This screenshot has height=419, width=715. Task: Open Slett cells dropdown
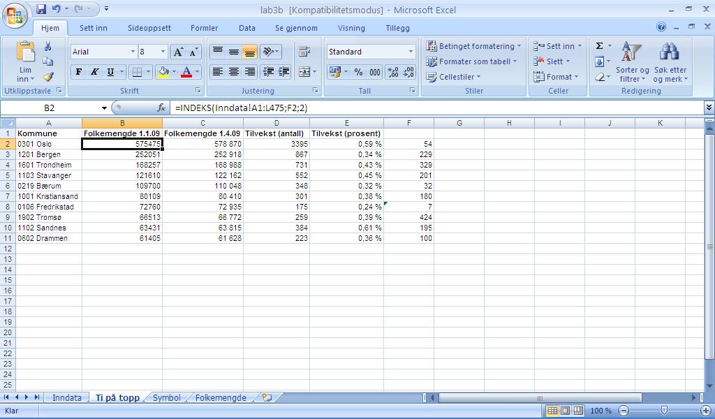pos(552,61)
